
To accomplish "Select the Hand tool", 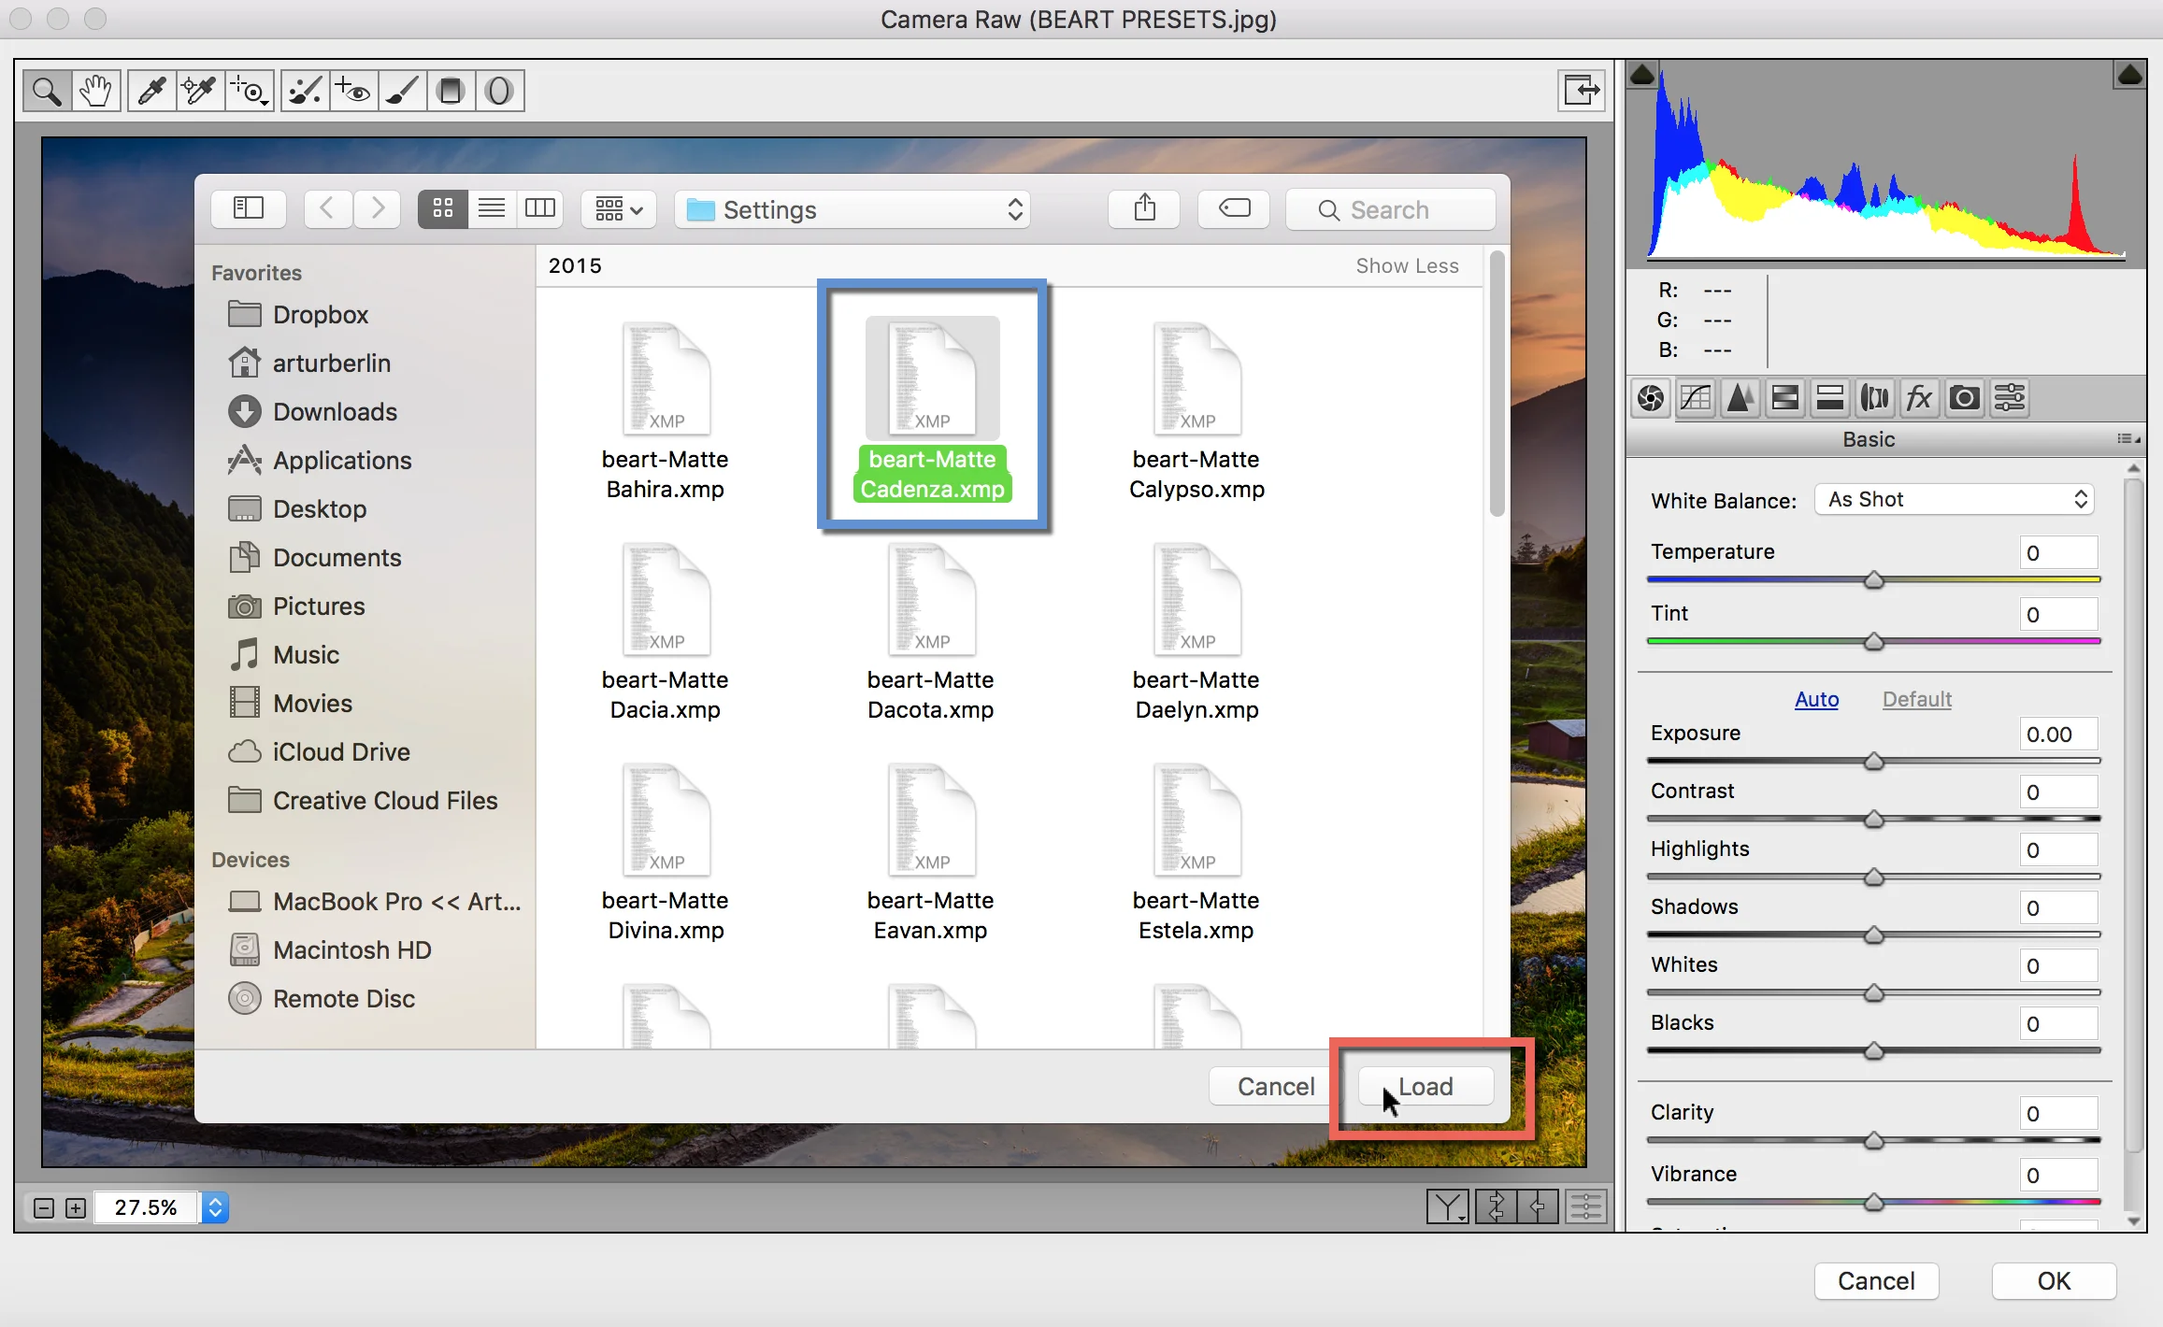I will pos(96,90).
